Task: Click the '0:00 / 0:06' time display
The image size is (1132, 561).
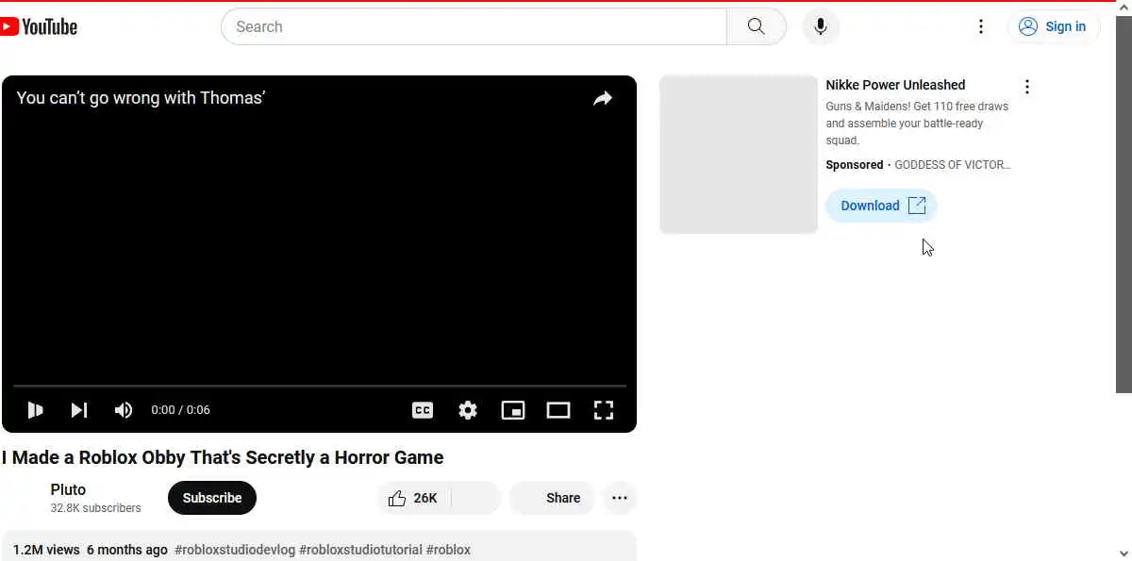Action: click(180, 410)
